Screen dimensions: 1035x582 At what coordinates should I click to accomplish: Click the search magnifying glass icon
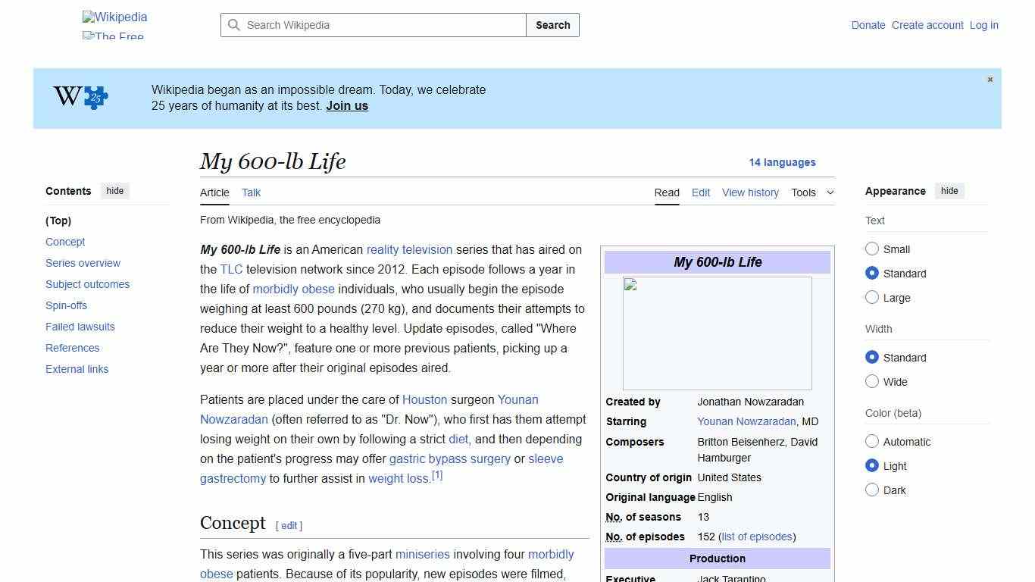coord(235,25)
